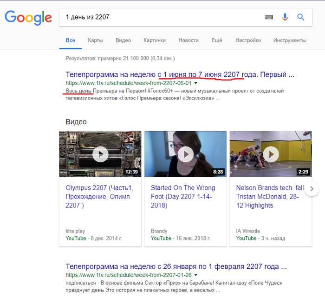Switch to the Карты tab

click(96, 40)
